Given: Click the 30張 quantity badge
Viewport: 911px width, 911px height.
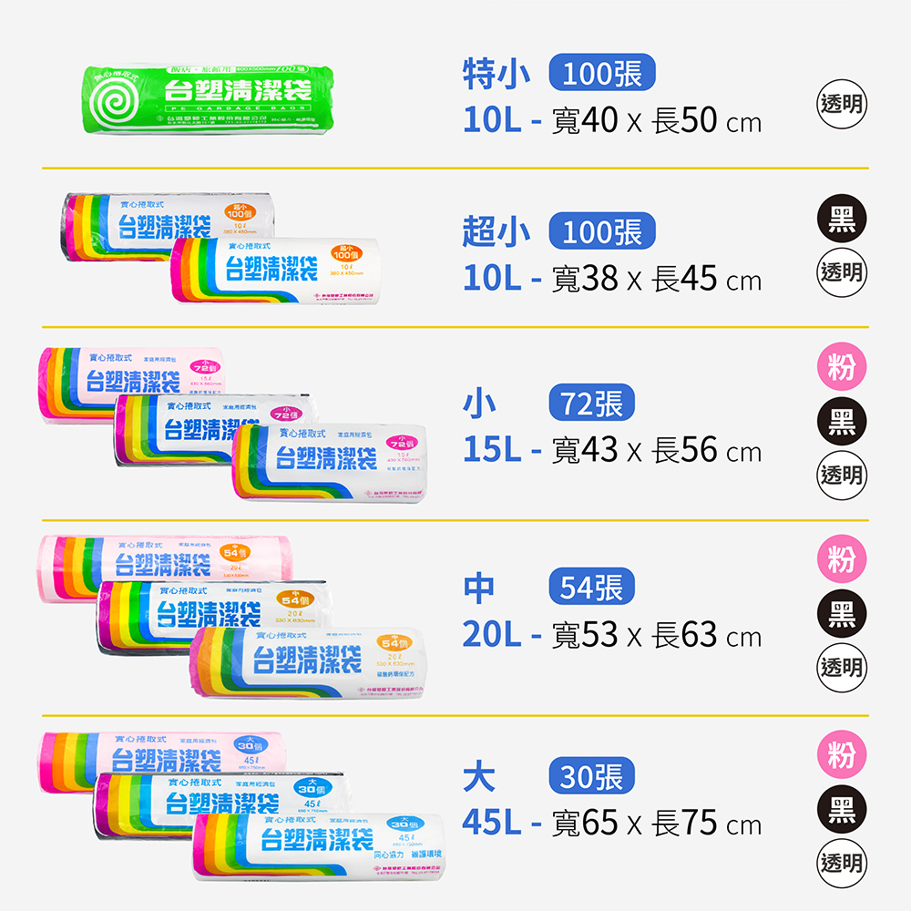Looking at the screenshot, I should [591, 777].
